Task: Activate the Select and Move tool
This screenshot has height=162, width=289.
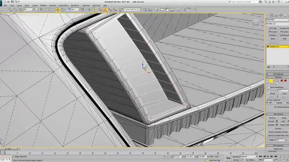Action: coord(58,10)
